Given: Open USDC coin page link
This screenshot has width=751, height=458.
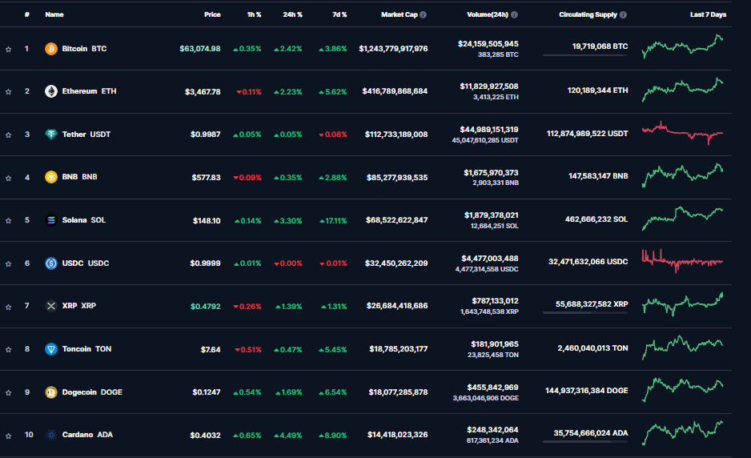Looking at the screenshot, I should point(86,263).
